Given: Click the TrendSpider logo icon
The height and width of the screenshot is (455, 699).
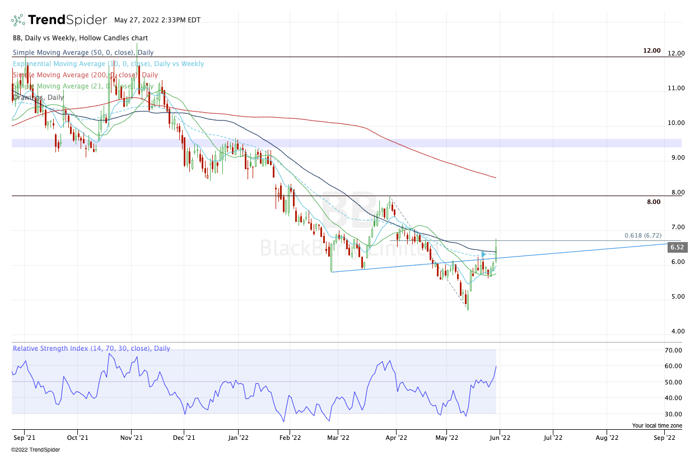Looking at the screenshot, I should [18, 20].
